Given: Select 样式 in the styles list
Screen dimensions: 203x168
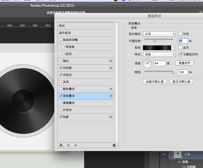Looking at the screenshot, I should pos(86,26).
